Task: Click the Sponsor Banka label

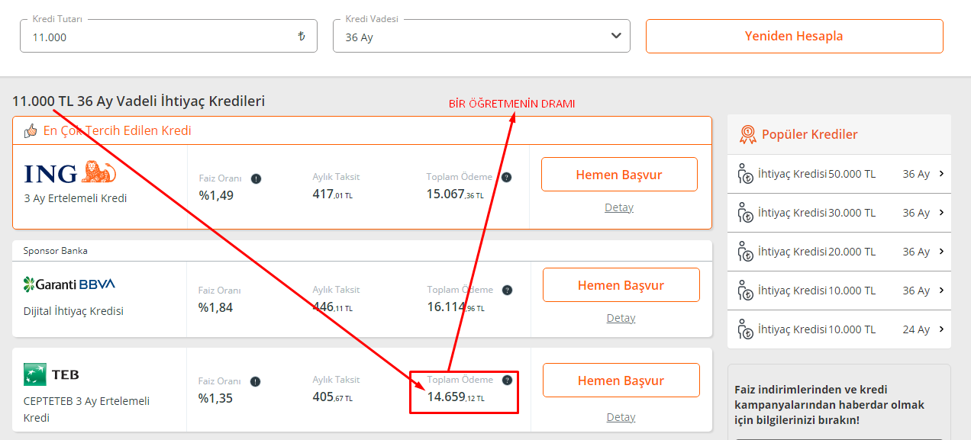Action: pyautogui.click(x=55, y=251)
